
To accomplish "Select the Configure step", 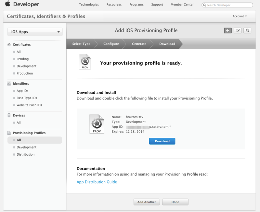I will tap(111, 44).
